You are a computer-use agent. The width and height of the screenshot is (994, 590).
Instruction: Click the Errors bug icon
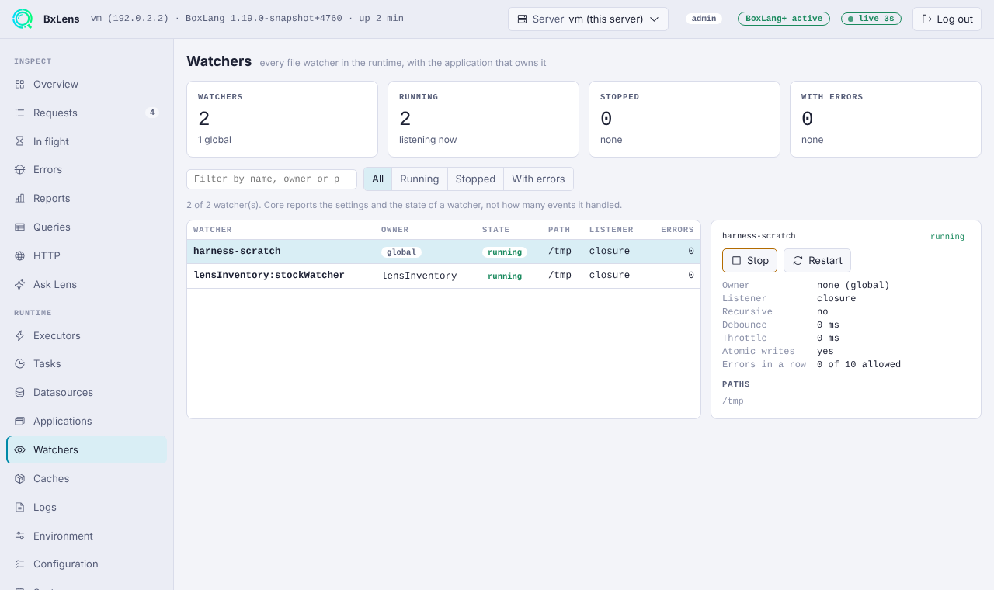[19, 169]
